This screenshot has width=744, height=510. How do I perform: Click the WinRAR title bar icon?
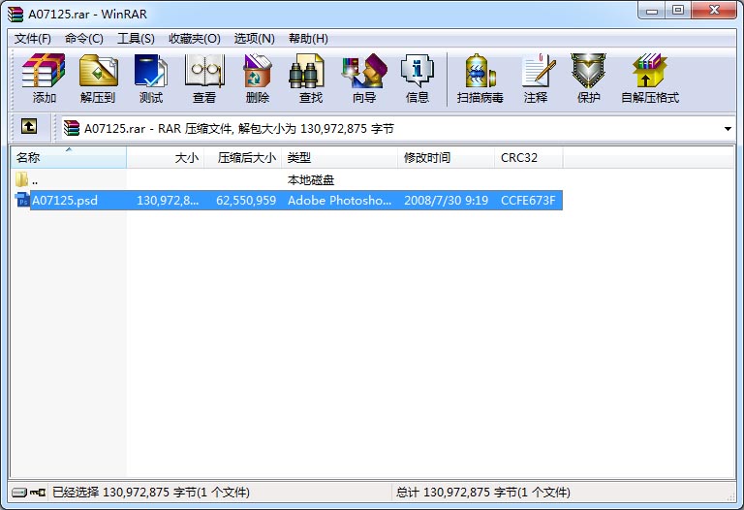point(15,14)
